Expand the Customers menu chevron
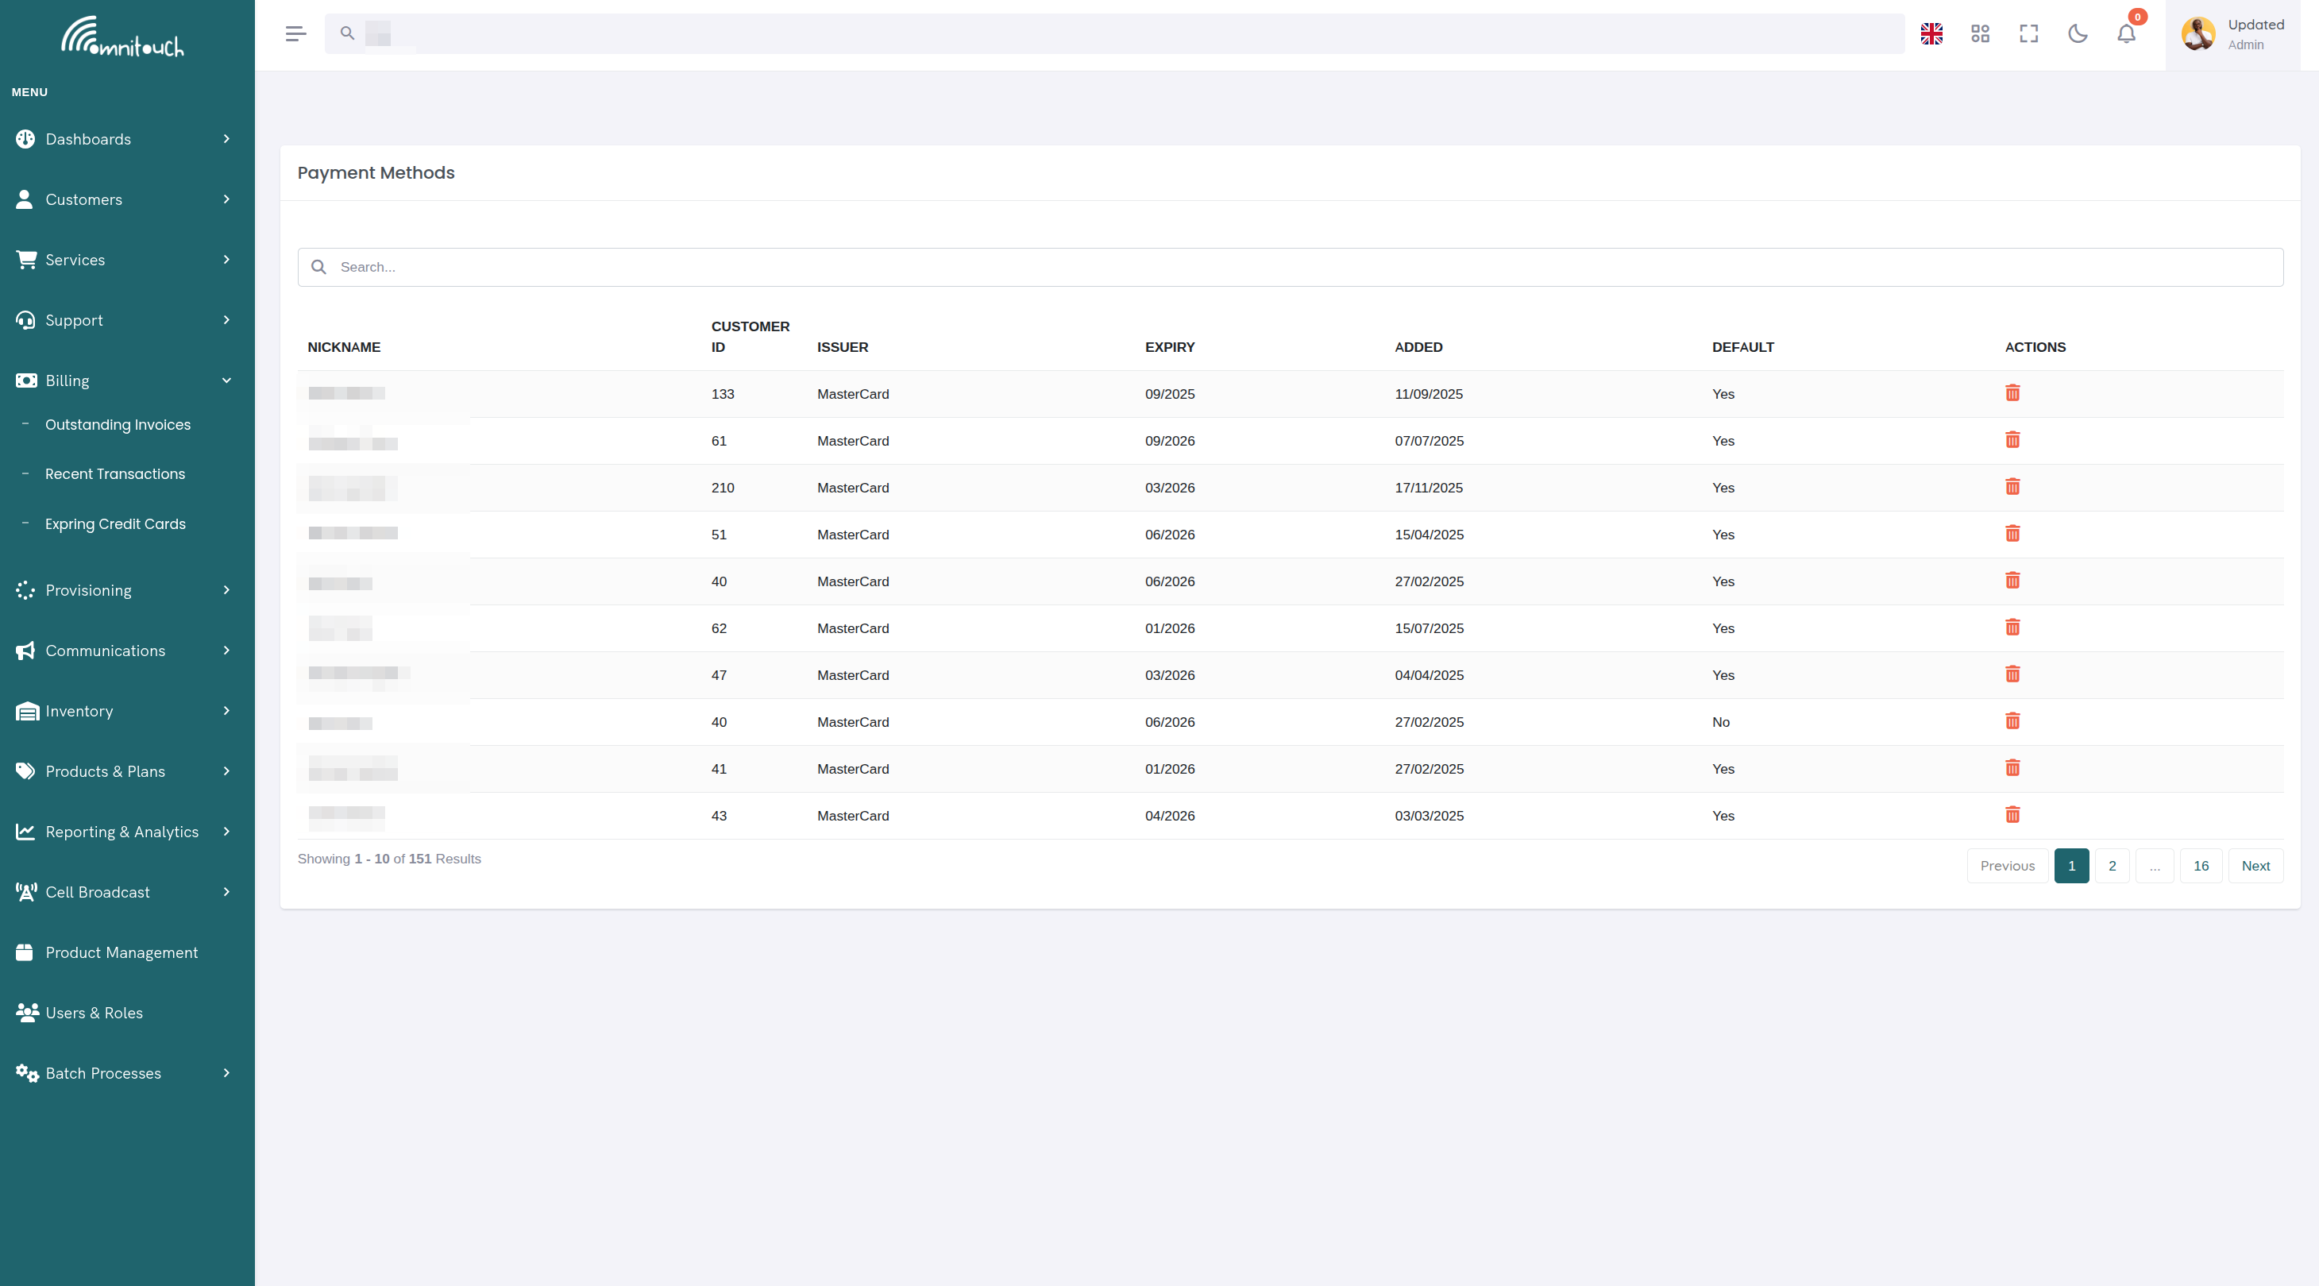Image resolution: width=2319 pixels, height=1286 pixels. coord(226,199)
